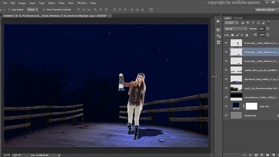Click the Color Fill 1 color swatch thumbnail
The height and width of the screenshot is (157, 279).
[x=236, y=106]
